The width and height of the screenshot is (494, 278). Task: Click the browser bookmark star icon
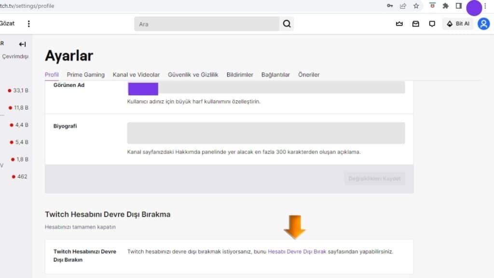click(x=416, y=6)
